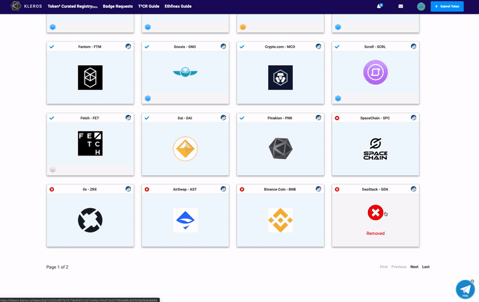This screenshot has width=479, height=302.
Task: Click the Fantom - FTM title
Action: pos(89,47)
